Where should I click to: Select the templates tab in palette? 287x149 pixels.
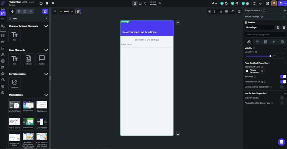point(25,11)
